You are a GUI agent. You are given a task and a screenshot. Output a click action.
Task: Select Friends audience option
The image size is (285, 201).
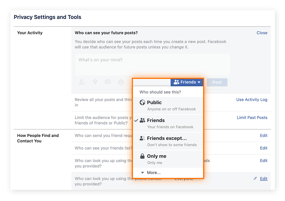[x=168, y=123]
